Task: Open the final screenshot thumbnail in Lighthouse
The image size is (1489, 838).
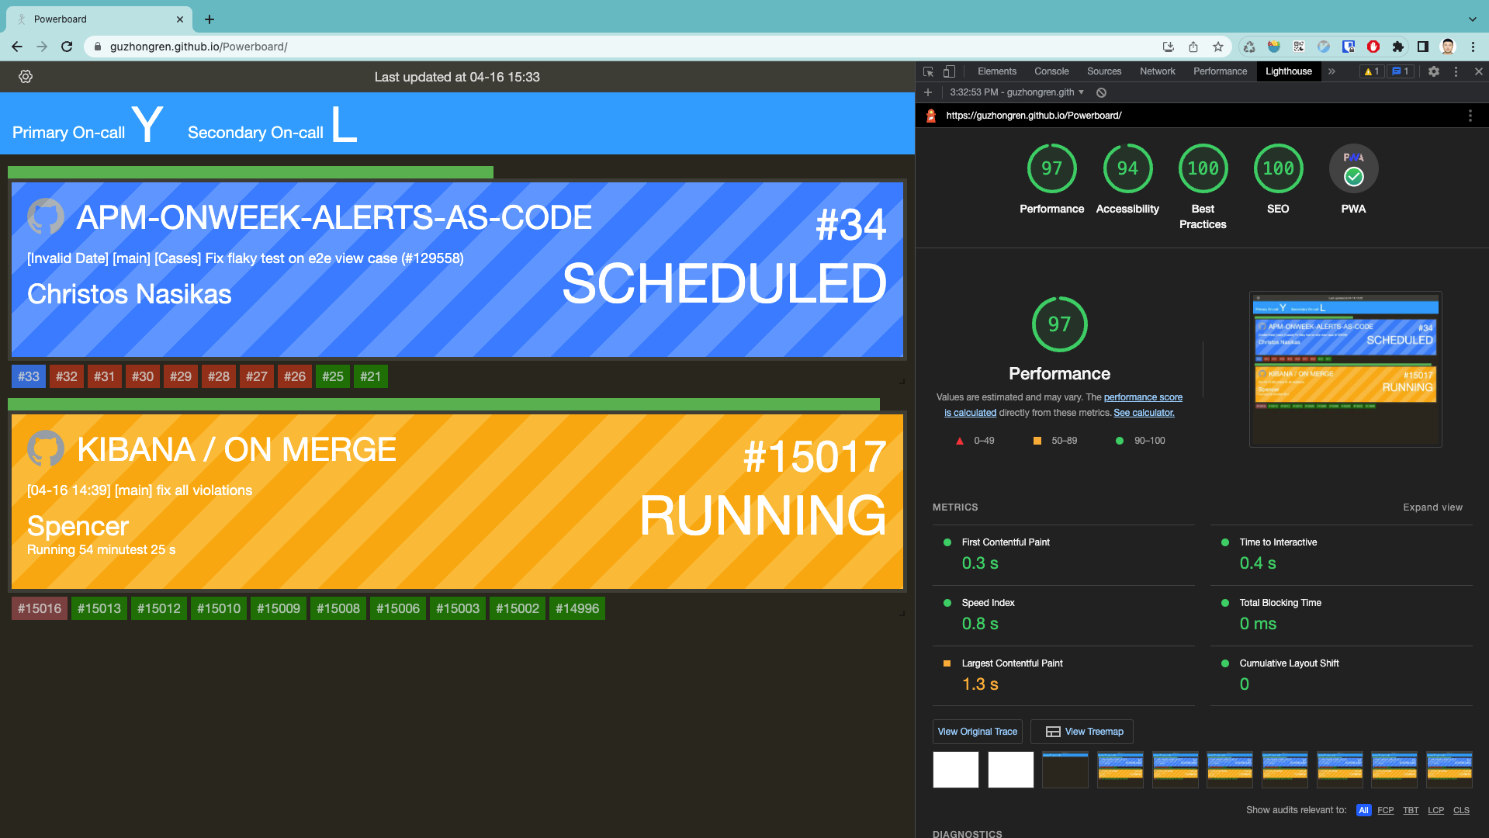Action: click(1345, 369)
